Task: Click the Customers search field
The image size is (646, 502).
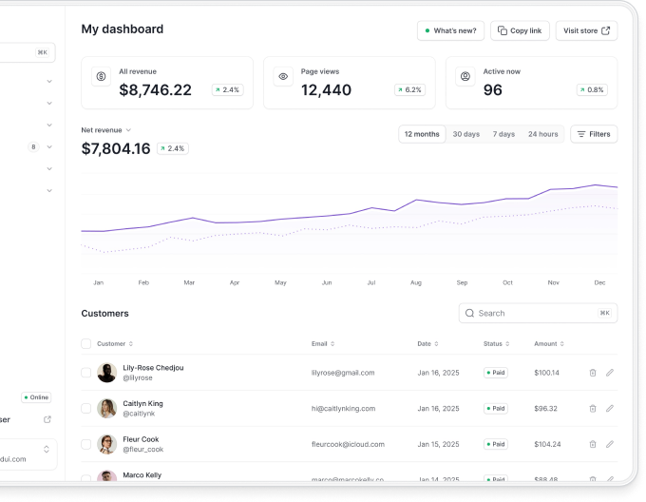Action: click(x=534, y=313)
